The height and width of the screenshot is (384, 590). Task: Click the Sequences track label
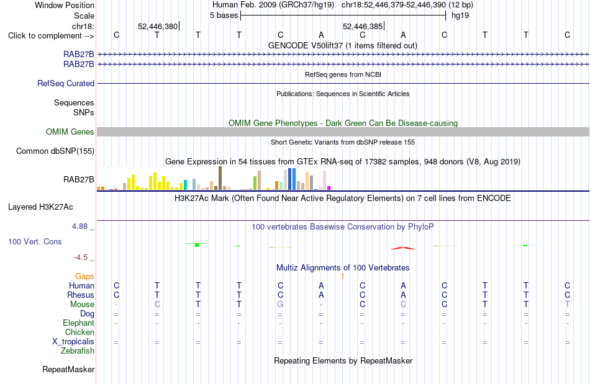pos(74,102)
